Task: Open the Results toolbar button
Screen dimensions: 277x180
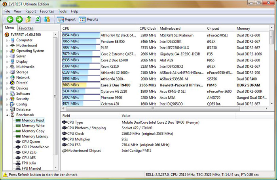Action: [x=88, y=19]
